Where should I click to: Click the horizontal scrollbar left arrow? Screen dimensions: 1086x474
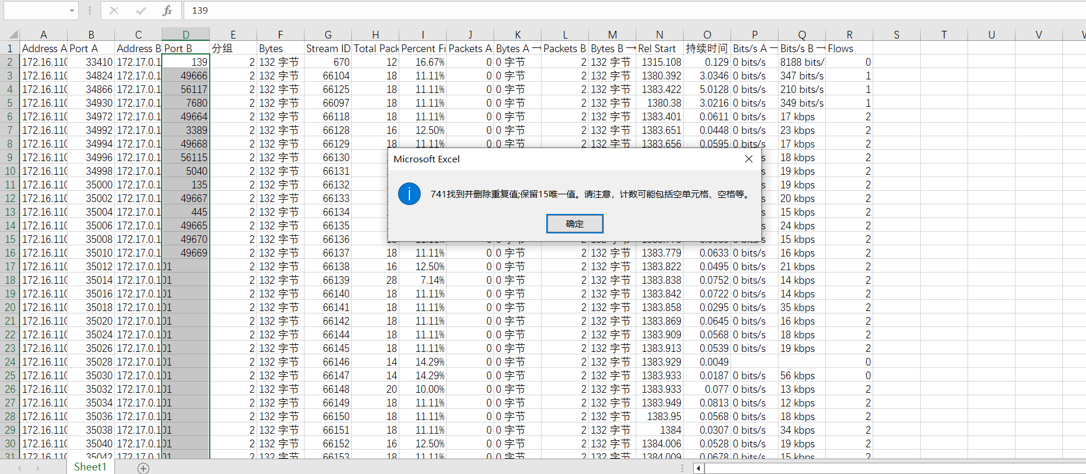point(699,469)
